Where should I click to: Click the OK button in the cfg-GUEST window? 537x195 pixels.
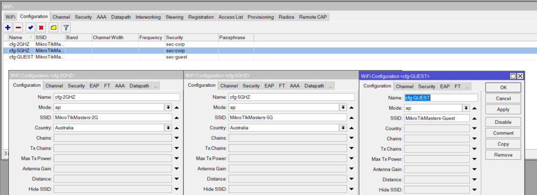point(503,87)
